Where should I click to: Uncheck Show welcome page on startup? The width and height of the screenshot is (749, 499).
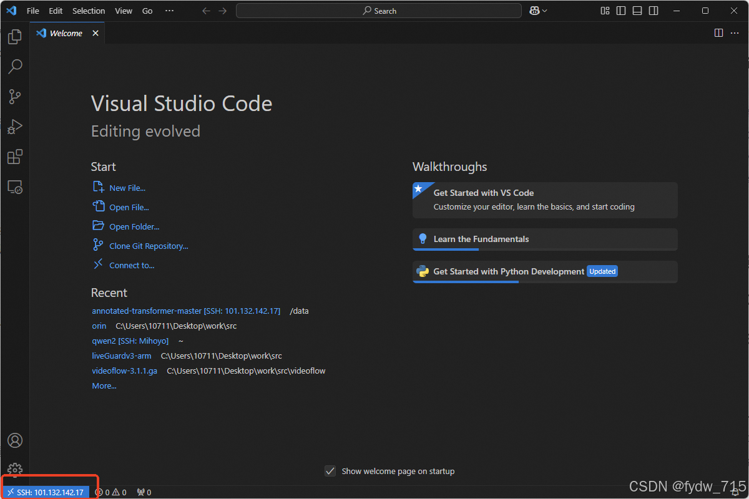pos(331,471)
